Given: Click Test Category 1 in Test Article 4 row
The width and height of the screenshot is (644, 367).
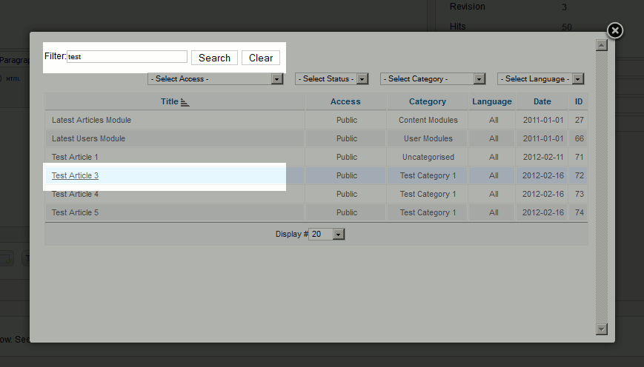Looking at the screenshot, I should click(428, 194).
